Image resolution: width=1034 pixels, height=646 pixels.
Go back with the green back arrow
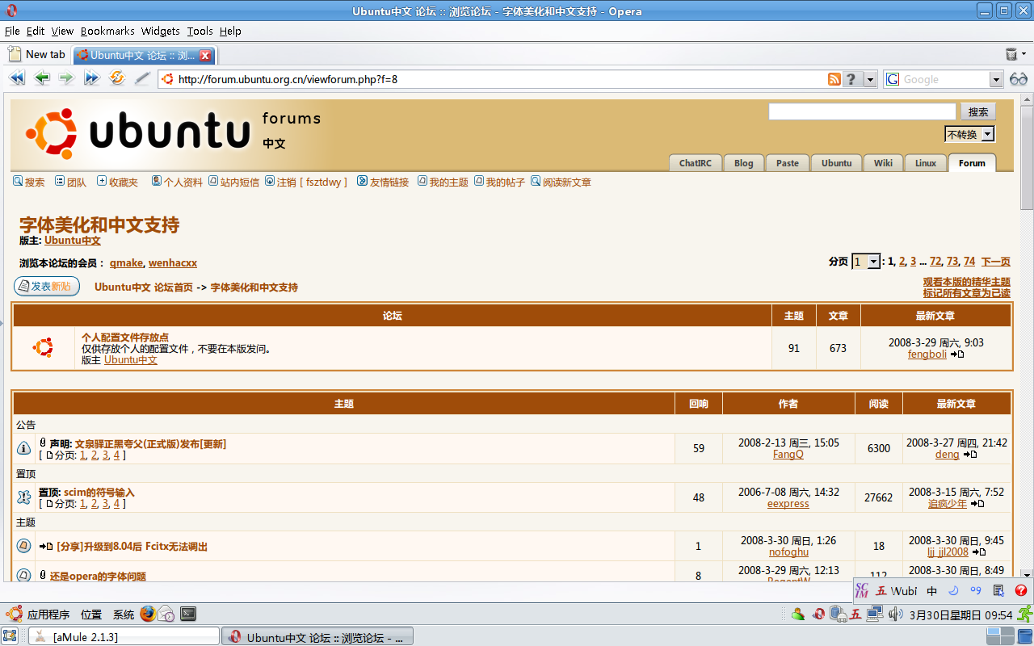point(42,78)
